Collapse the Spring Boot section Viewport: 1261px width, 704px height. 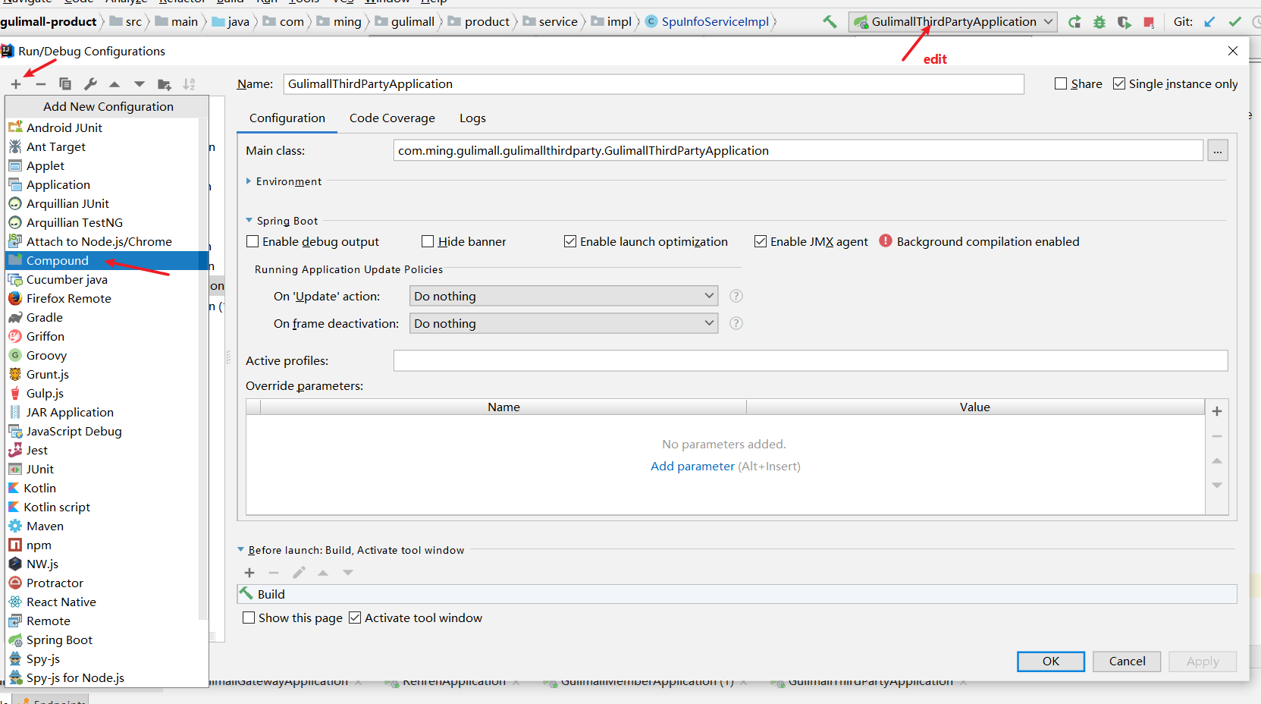(x=249, y=220)
